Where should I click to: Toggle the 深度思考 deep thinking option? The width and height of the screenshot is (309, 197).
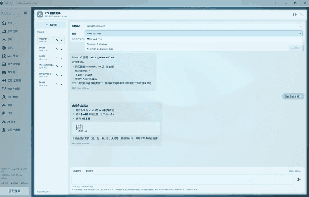tap(77, 171)
